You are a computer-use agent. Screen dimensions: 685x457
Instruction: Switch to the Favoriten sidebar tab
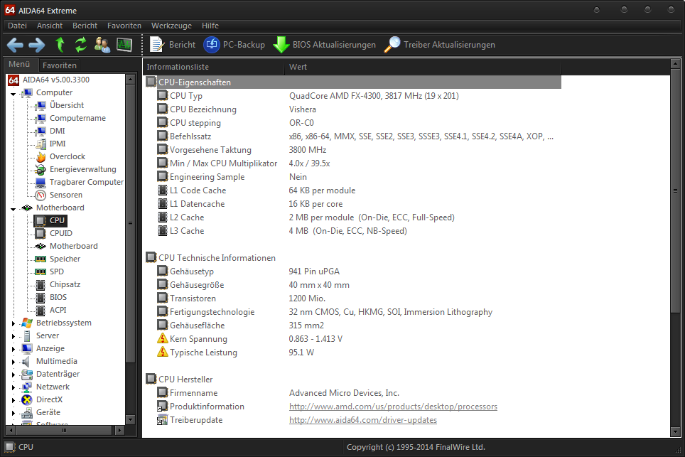(x=60, y=65)
